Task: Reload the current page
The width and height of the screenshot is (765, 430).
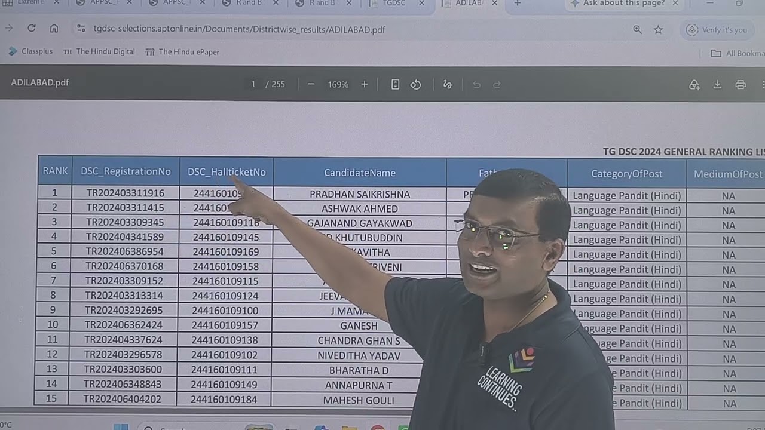Action: click(32, 29)
